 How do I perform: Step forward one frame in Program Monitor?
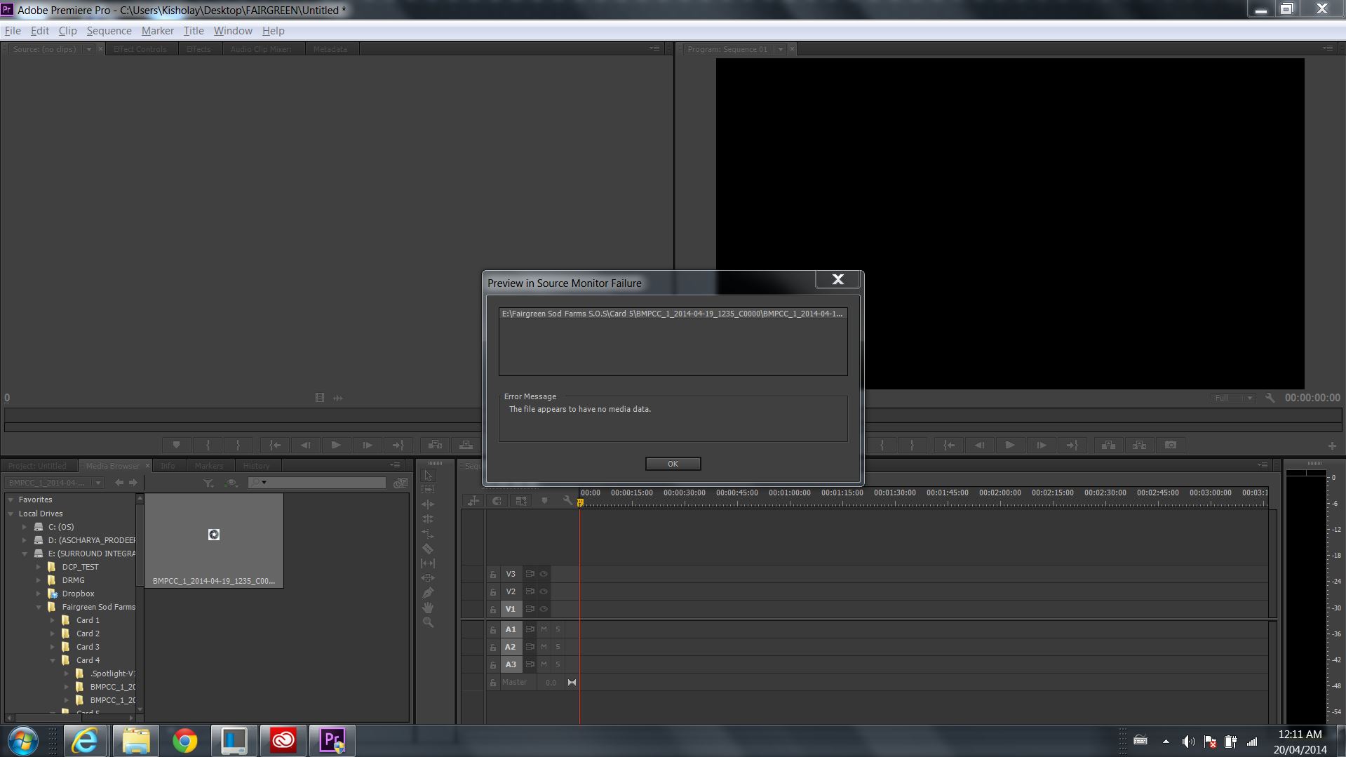pos(1042,445)
